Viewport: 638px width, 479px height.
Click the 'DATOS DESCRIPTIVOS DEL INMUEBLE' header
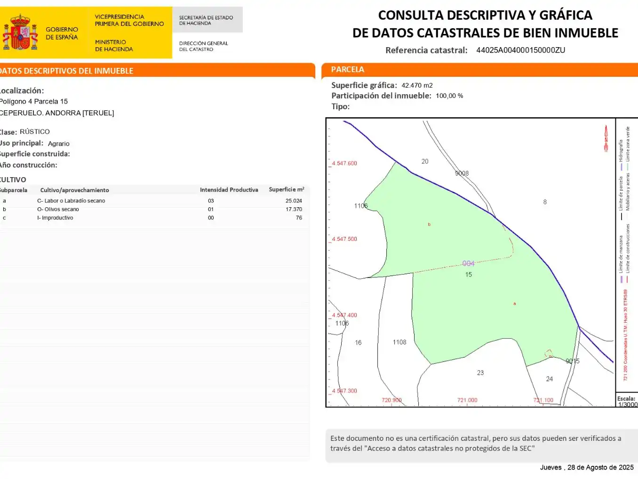(66, 71)
